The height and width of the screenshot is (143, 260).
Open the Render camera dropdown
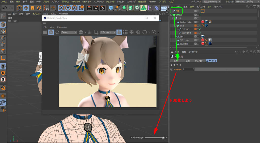point(108,32)
